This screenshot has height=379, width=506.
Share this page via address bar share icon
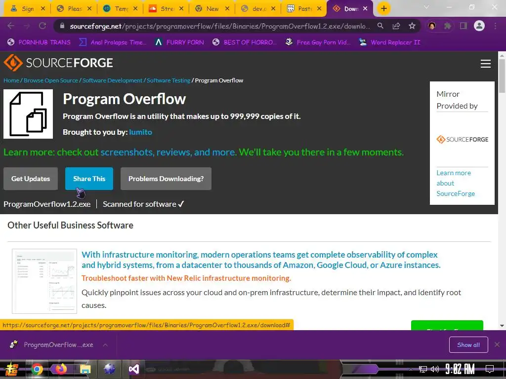(396, 26)
